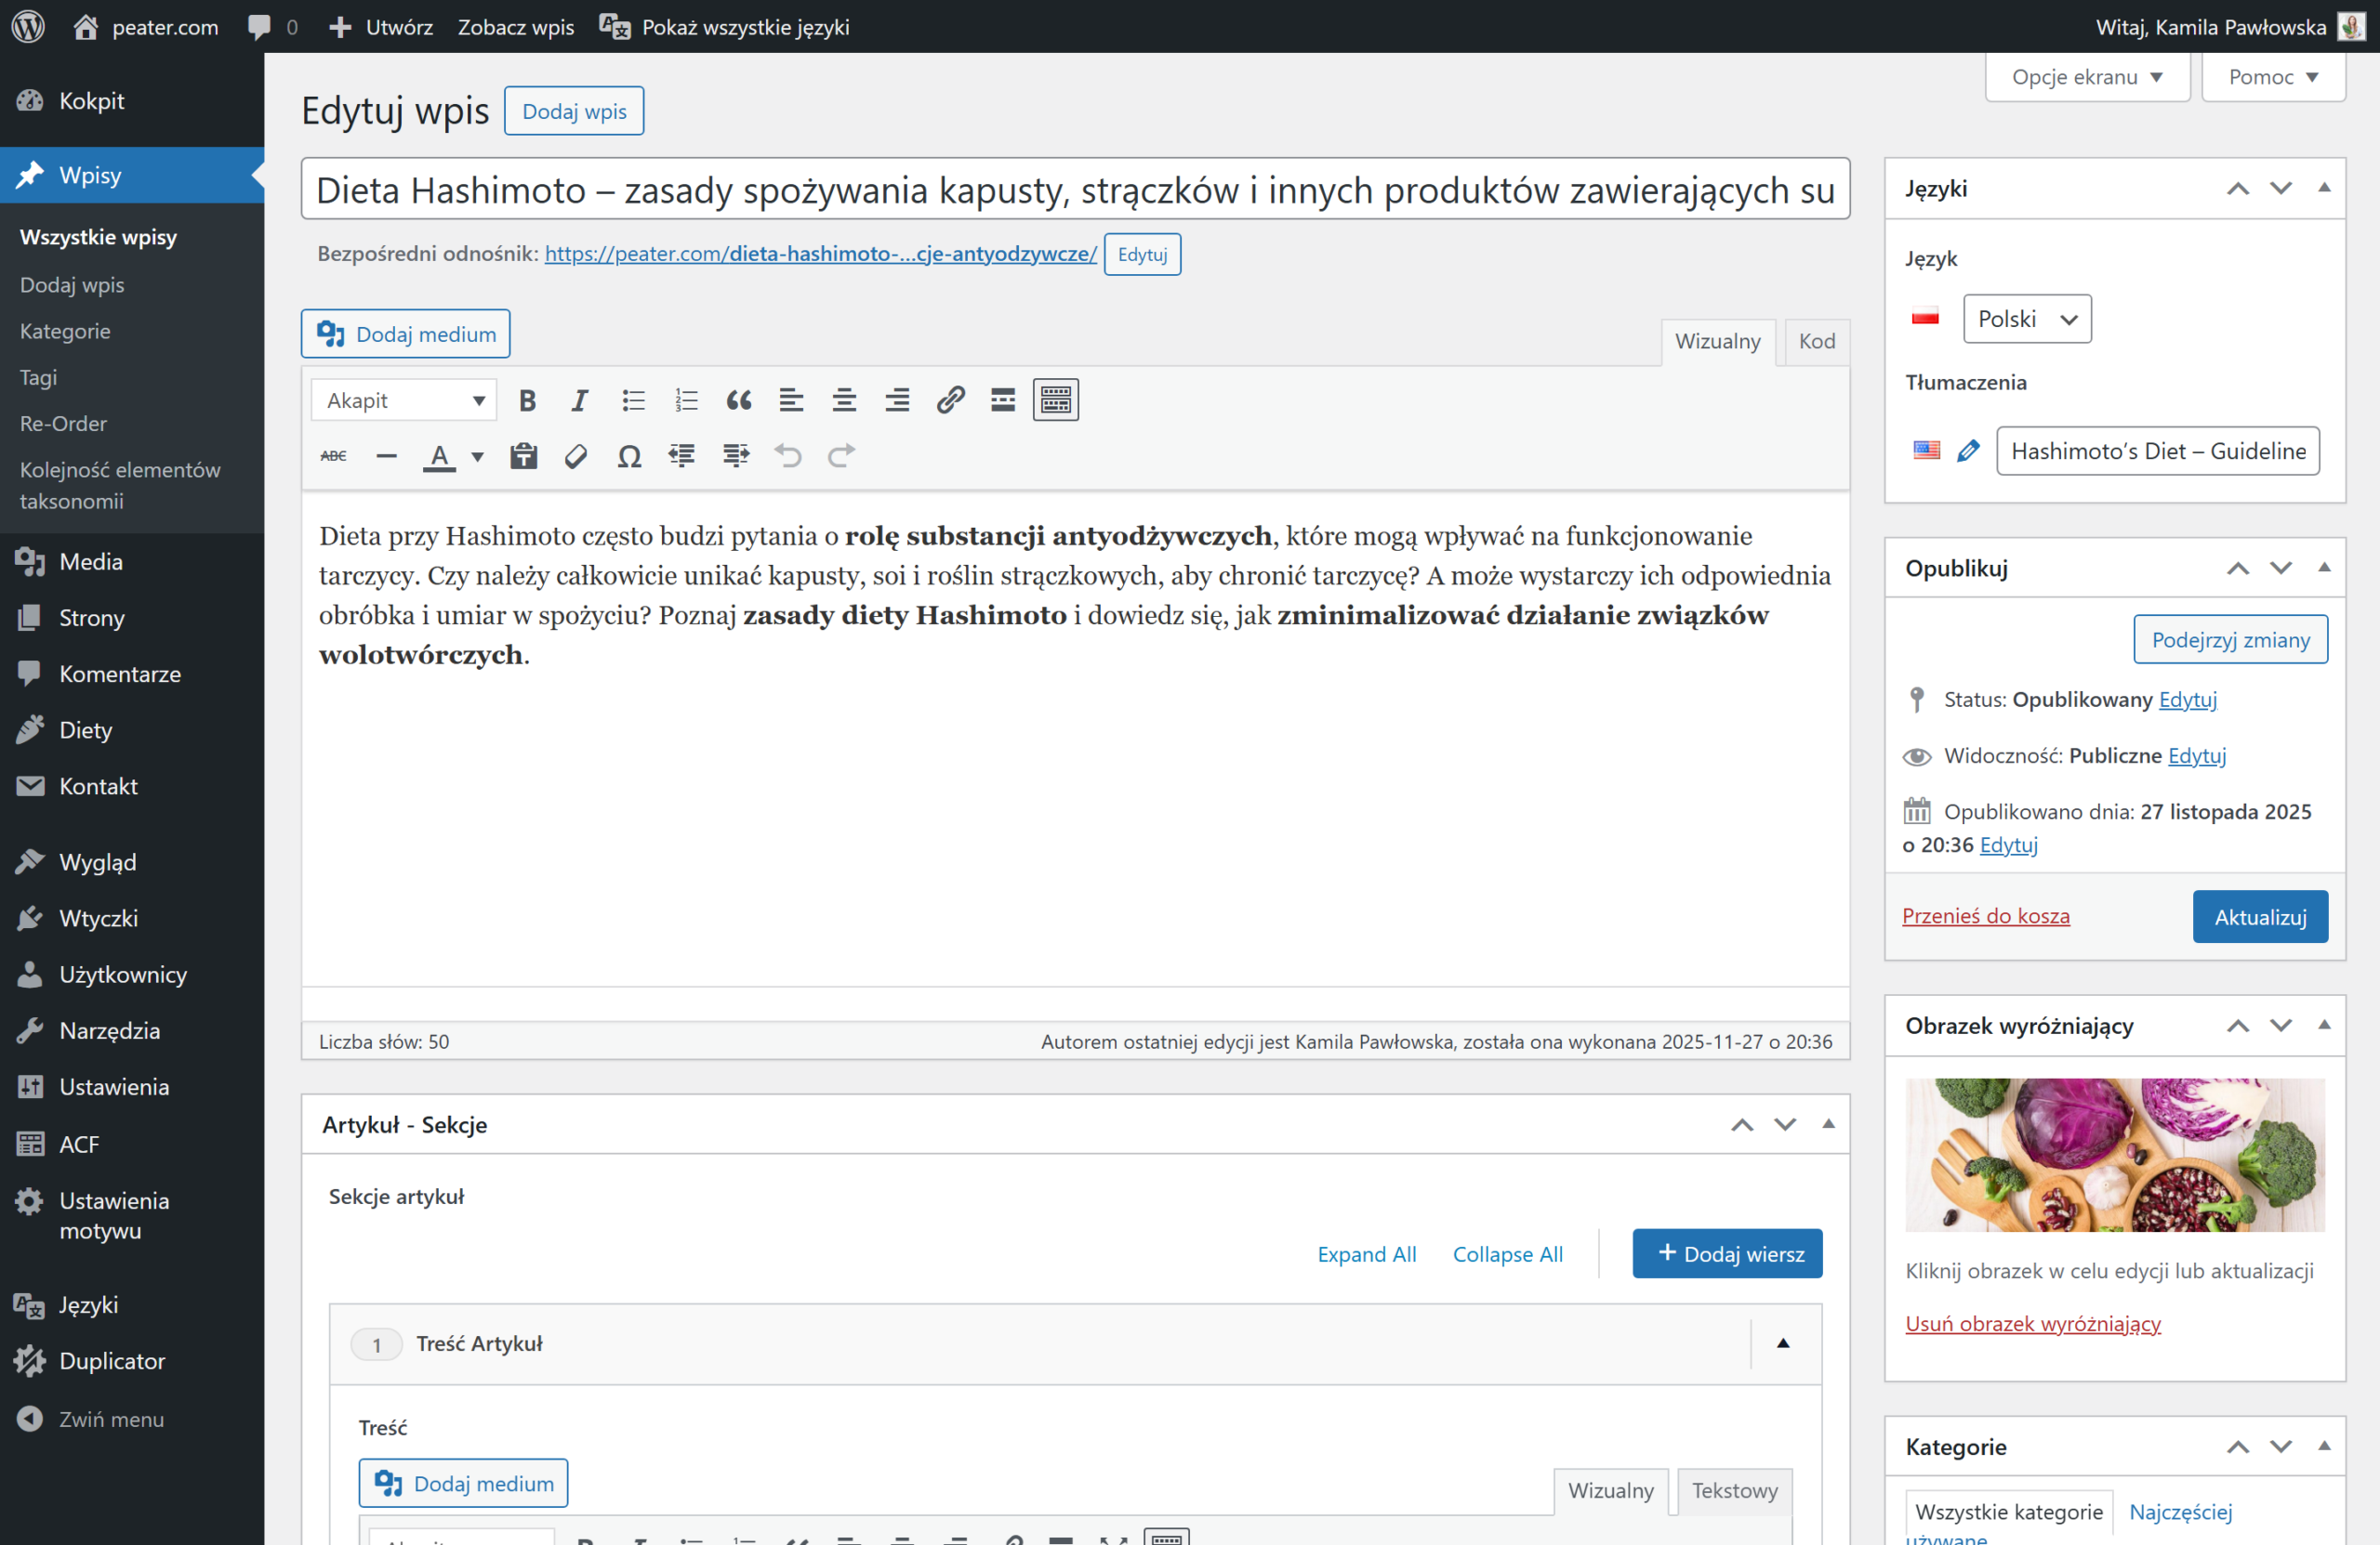Click the featured image thumbnail
The height and width of the screenshot is (1545, 2380).
click(x=2114, y=1153)
